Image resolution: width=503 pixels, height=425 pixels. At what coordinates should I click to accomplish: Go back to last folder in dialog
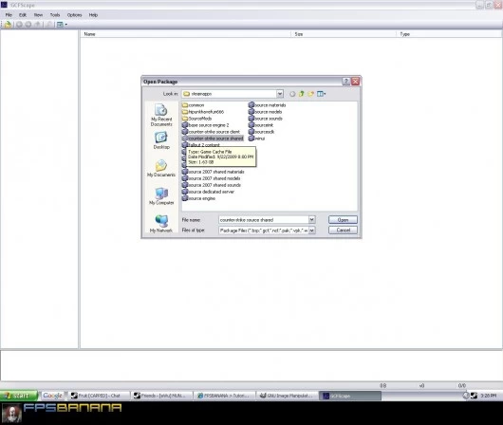click(x=292, y=94)
